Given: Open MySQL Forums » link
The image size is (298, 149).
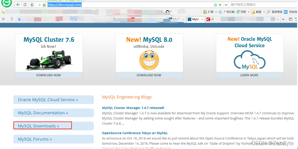Looking at the screenshot, I should (54, 139).
